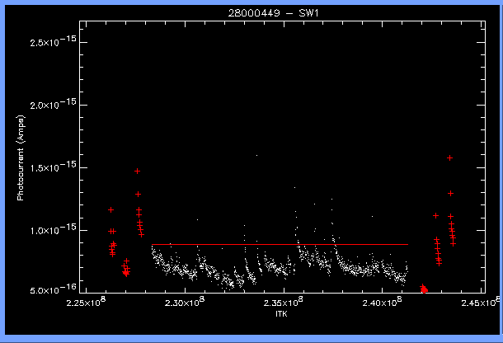Click the highest red plus marker on left side
This screenshot has height=343, width=503.
click(x=138, y=171)
